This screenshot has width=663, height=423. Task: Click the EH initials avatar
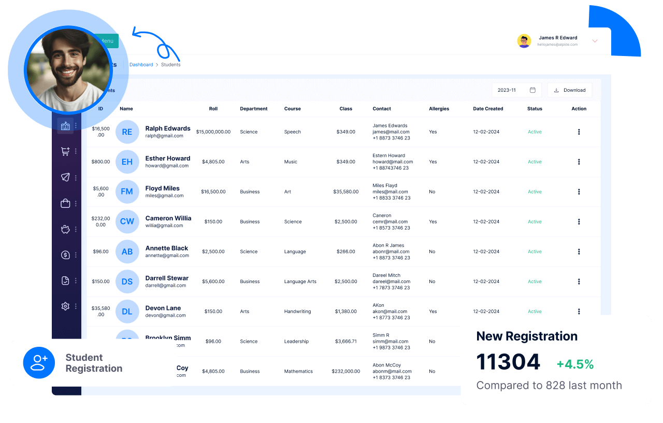tap(127, 162)
